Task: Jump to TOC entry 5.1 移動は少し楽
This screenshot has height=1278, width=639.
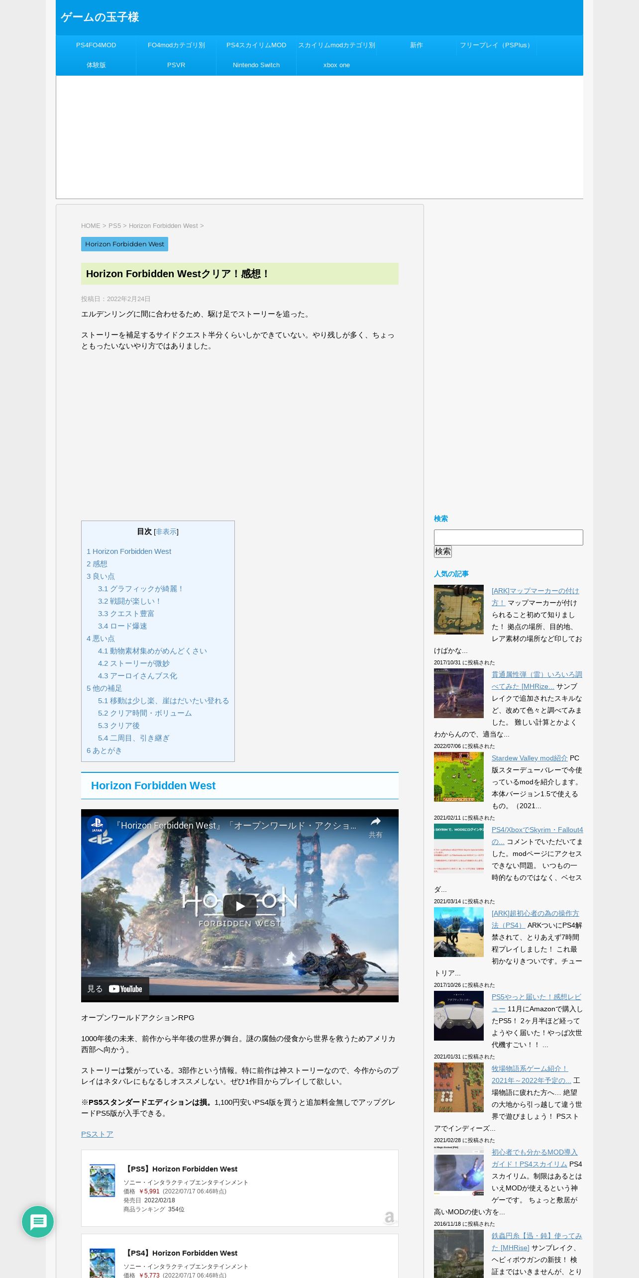Action: pos(164,701)
